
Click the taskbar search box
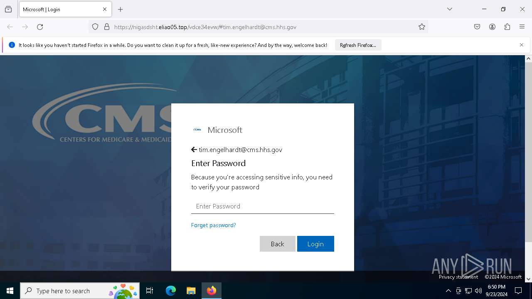(80, 291)
